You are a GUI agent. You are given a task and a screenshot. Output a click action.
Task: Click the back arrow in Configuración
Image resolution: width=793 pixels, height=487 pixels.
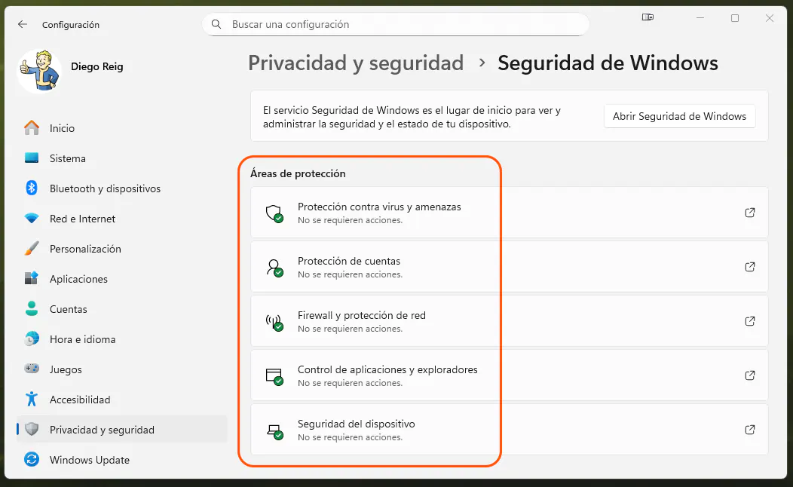pos(23,24)
